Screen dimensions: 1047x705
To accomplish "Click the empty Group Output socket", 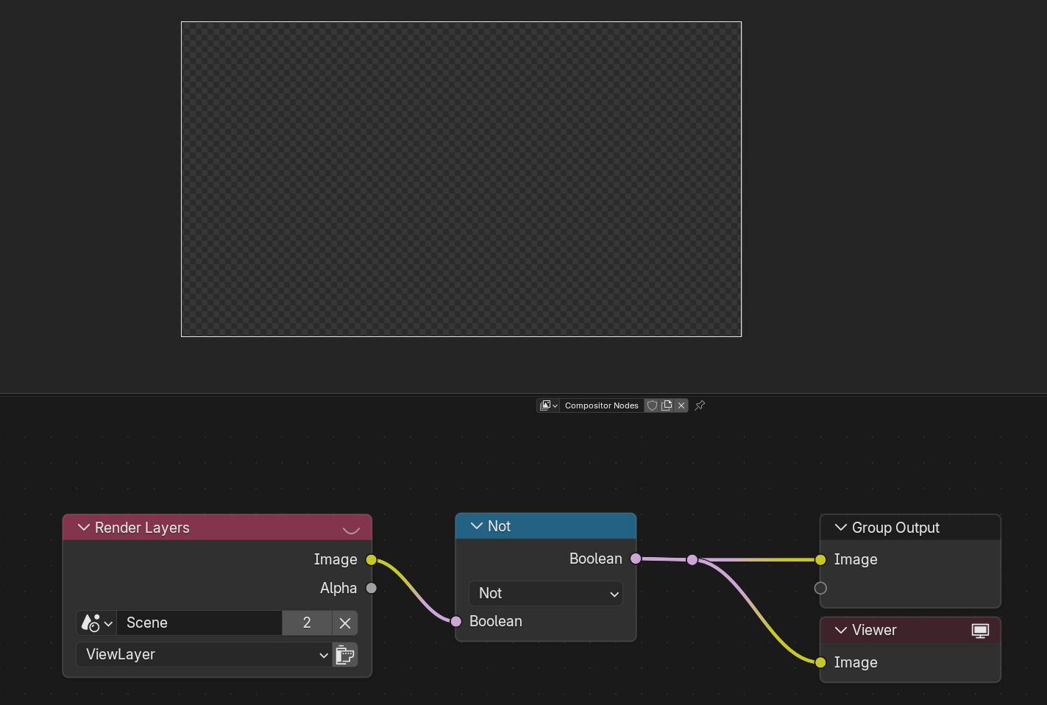I will tap(820, 588).
